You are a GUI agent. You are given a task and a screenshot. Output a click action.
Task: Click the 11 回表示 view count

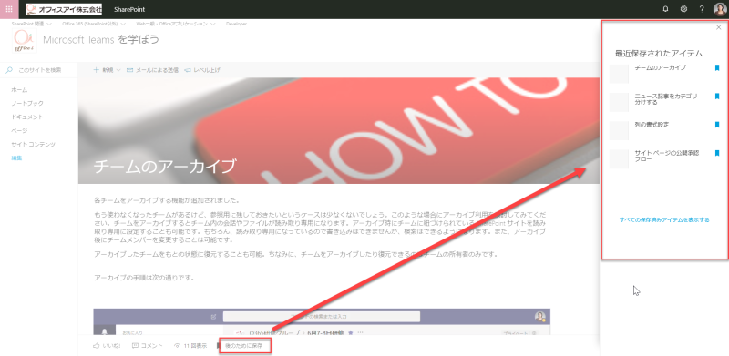(195, 346)
